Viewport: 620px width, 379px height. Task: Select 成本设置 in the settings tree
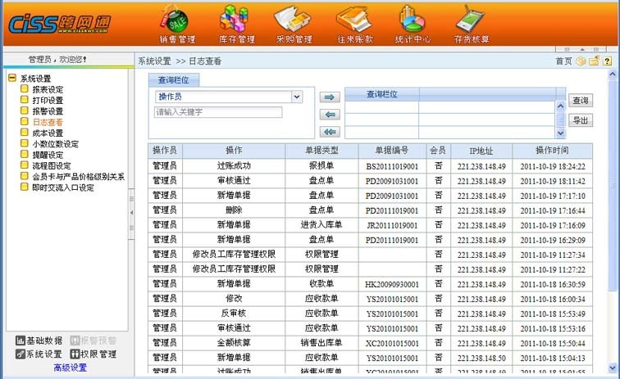(48, 133)
